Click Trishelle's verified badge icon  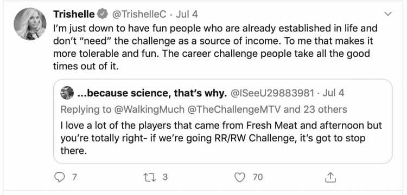click(104, 14)
